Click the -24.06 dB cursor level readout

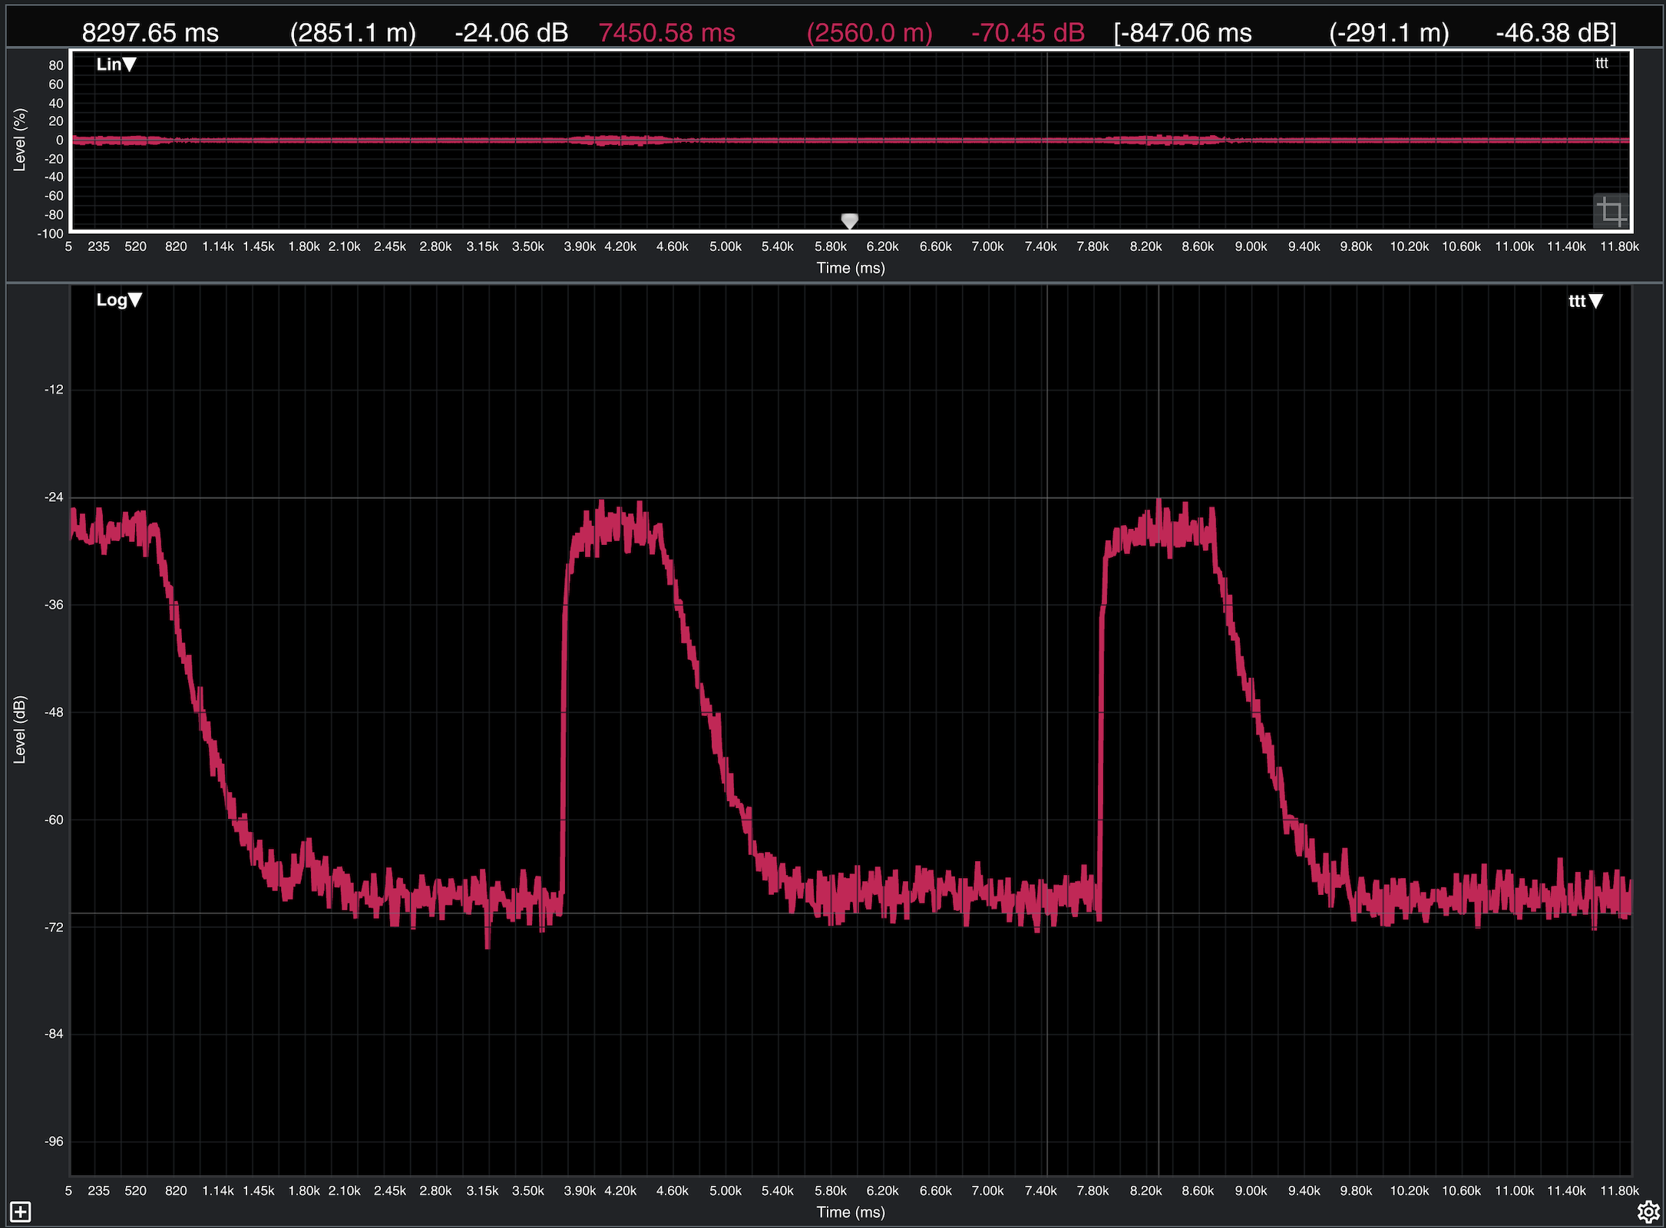pyautogui.click(x=511, y=33)
